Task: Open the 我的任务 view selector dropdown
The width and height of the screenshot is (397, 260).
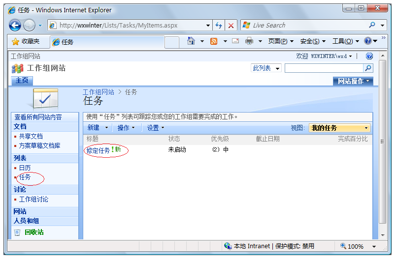Action: pos(339,128)
